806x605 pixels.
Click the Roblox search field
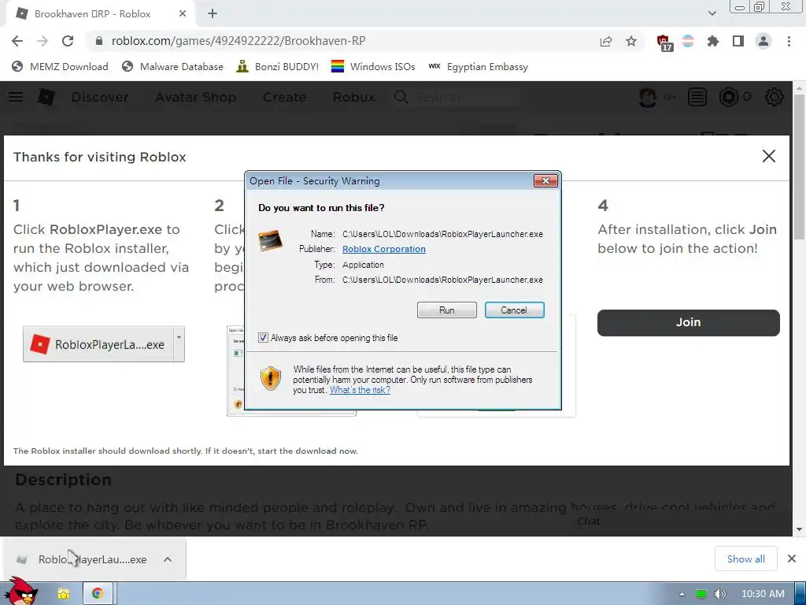[457, 97]
